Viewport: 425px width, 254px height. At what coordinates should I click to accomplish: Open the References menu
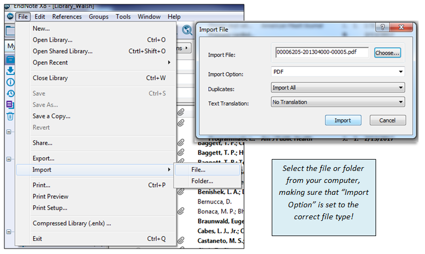point(67,17)
